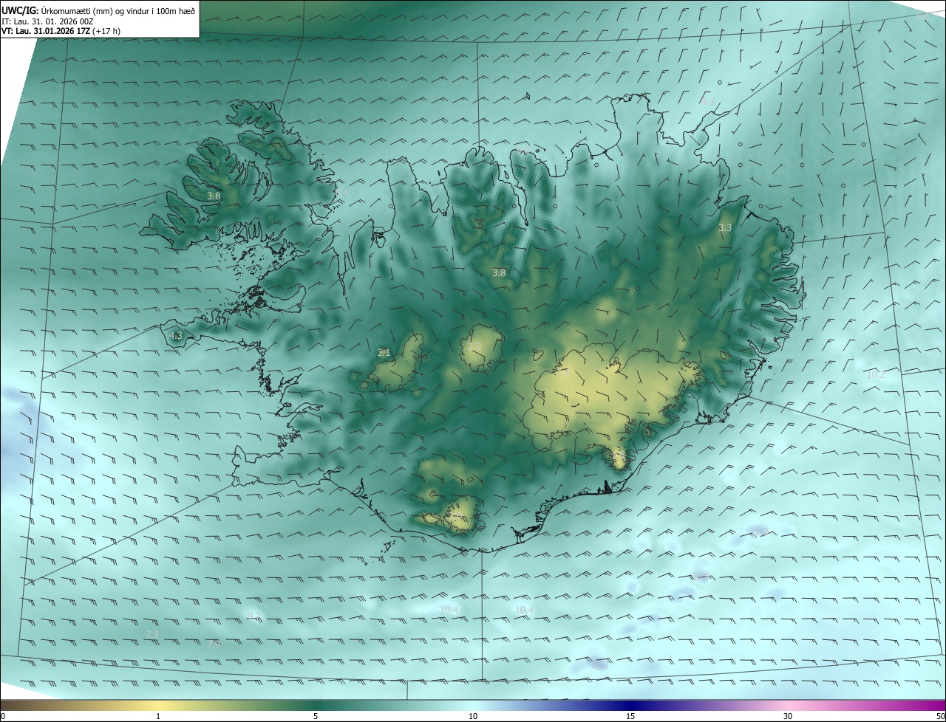Click the 4.3 value on Snæfellsnes peninsula

176,335
